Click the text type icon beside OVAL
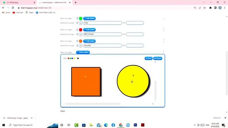Image resolution: width=228 pixels, height=128 pixels. (x=81, y=23)
